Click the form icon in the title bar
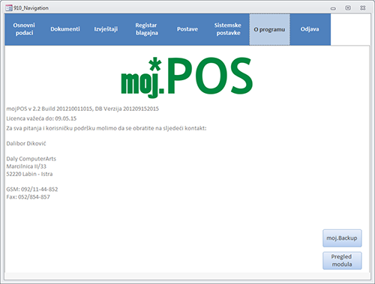The image size is (375, 284). (x=9, y=8)
